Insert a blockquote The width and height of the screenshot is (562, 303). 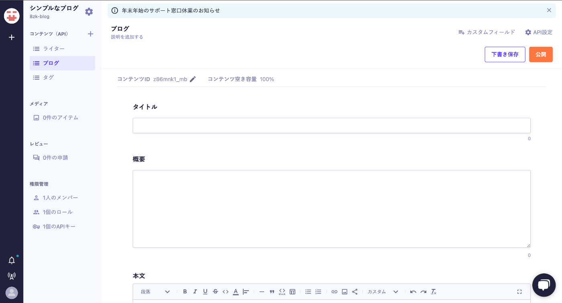pyautogui.click(x=272, y=292)
